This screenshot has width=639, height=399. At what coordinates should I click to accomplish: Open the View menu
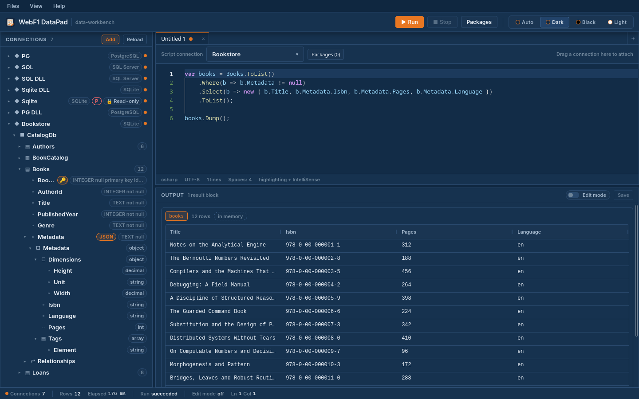click(x=36, y=6)
